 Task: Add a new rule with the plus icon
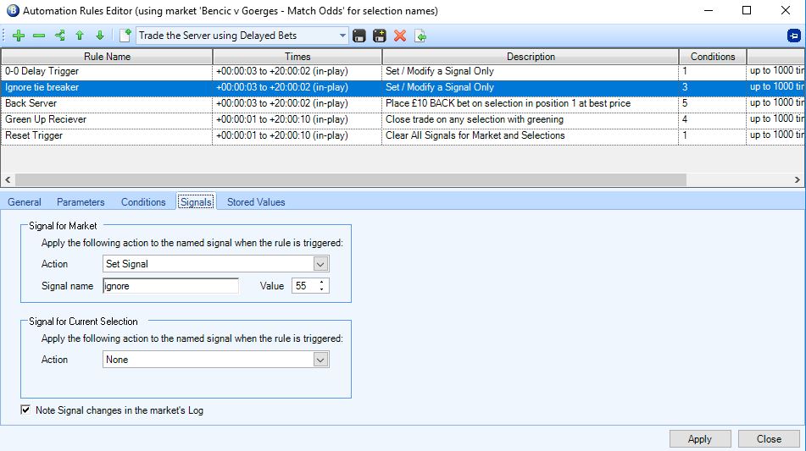click(19, 36)
